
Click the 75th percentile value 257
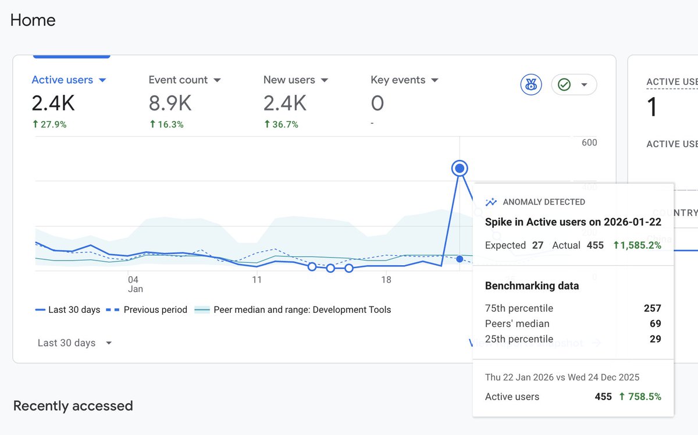tap(653, 308)
